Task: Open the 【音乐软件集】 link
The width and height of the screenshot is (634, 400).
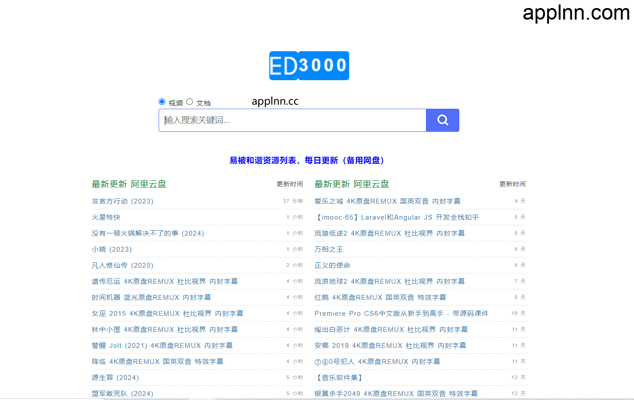Action: coord(339,377)
